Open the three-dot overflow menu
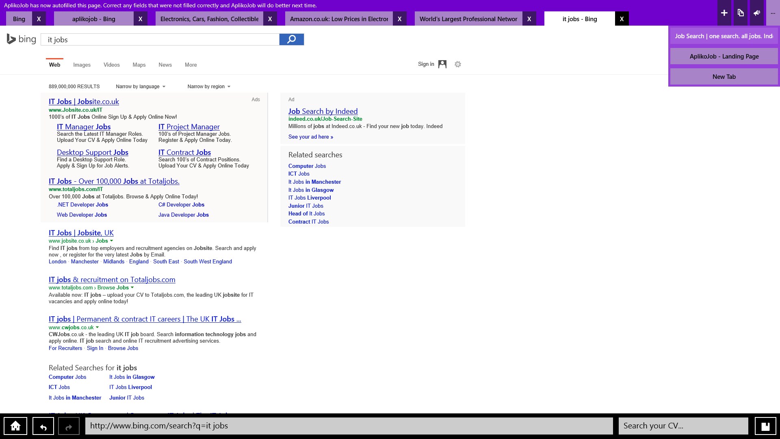 [x=773, y=13]
